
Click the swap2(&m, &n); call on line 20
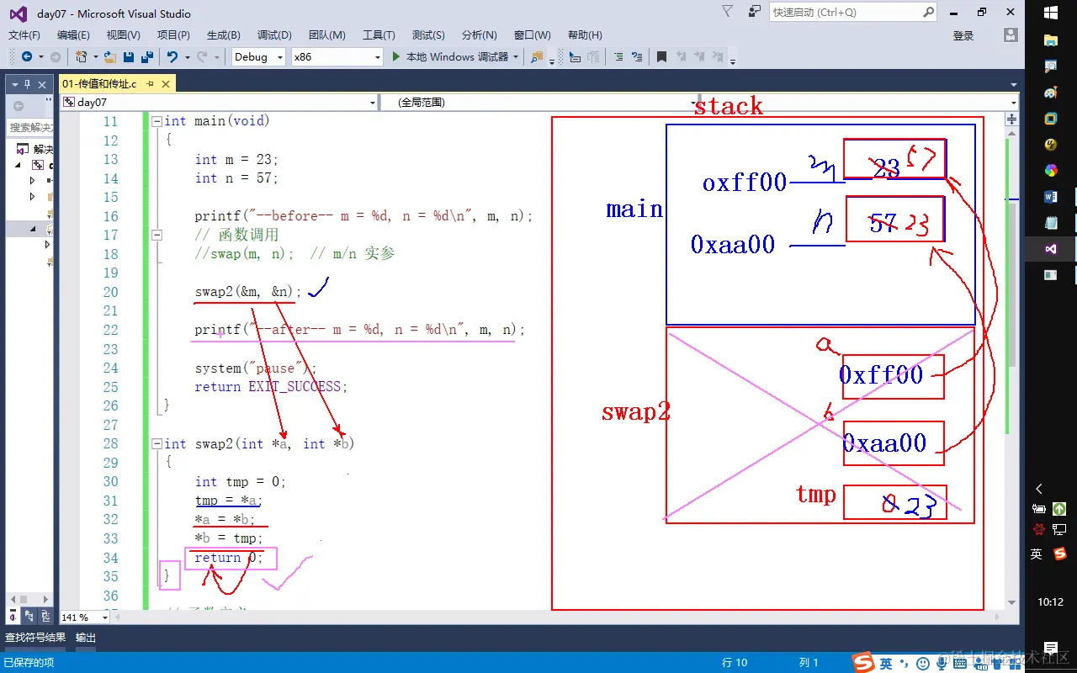(x=247, y=292)
